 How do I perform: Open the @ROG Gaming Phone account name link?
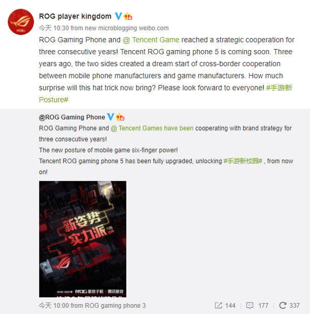click(72, 117)
